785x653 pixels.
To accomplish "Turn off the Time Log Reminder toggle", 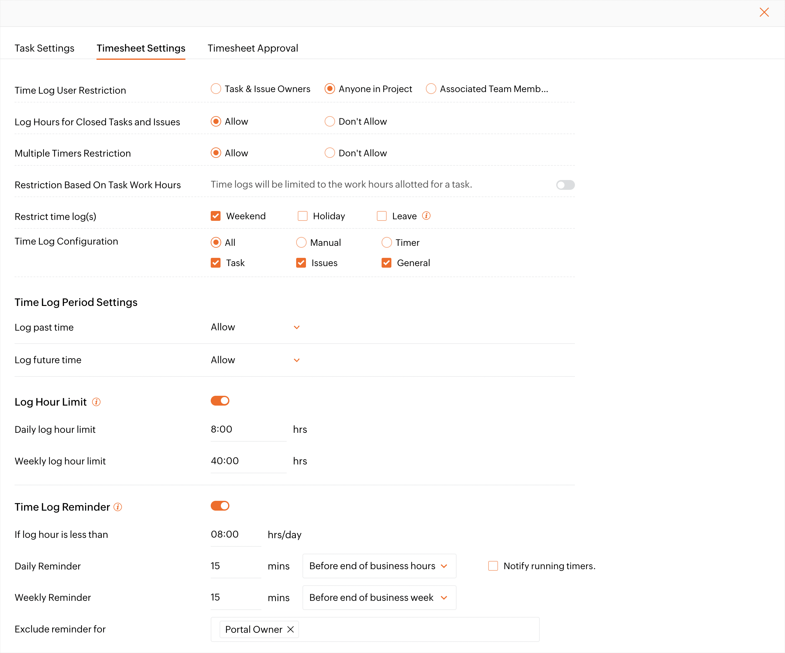I will 220,506.
